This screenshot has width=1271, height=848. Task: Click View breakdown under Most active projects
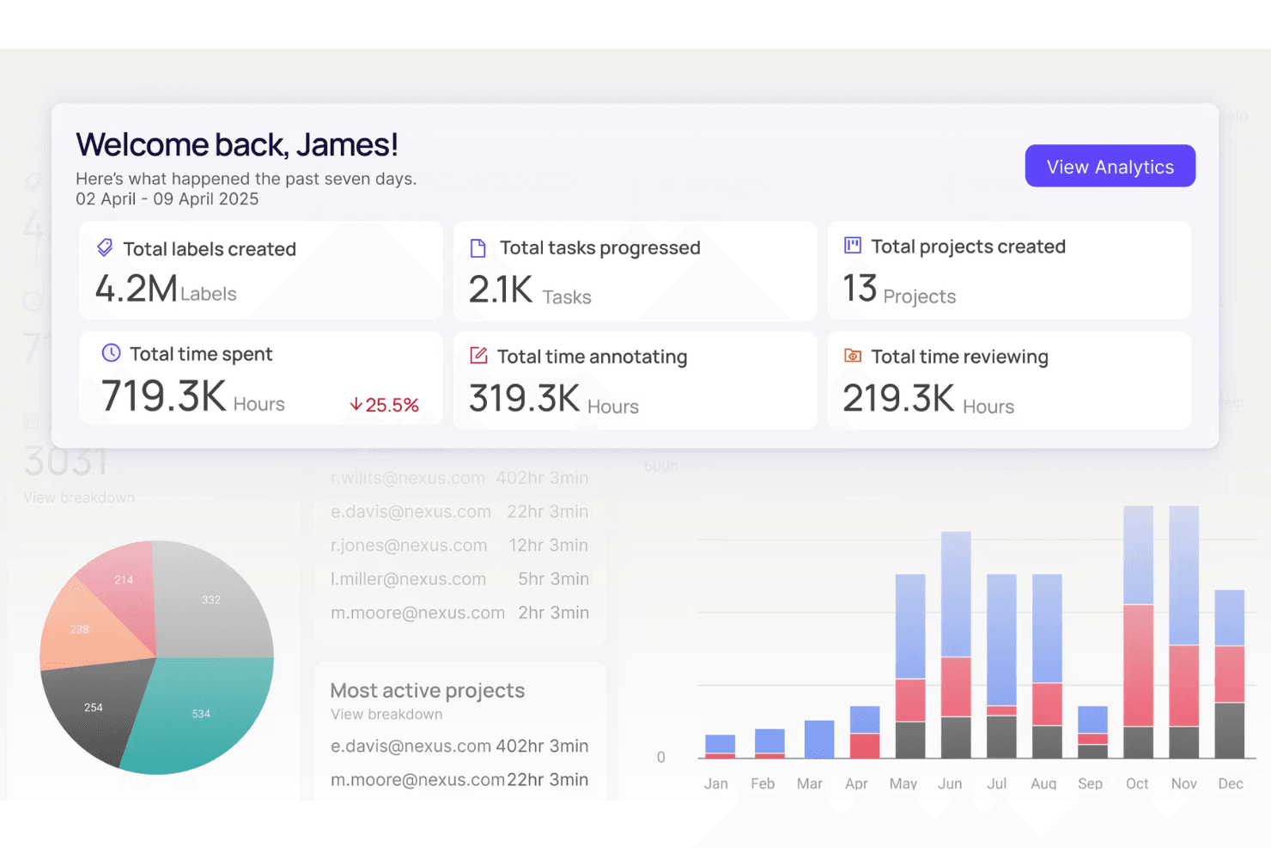click(x=386, y=714)
